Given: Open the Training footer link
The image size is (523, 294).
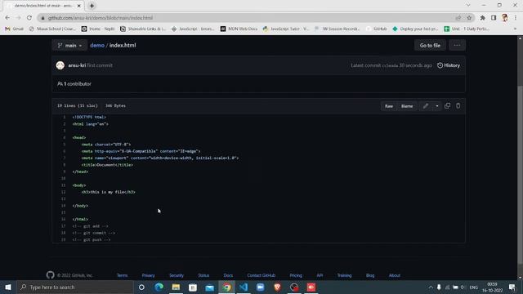Looking at the screenshot, I should click(344, 275).
